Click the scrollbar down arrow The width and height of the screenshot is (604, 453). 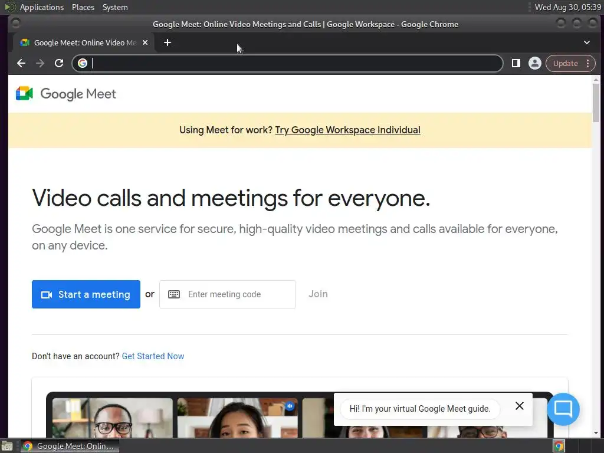point(596,433)
